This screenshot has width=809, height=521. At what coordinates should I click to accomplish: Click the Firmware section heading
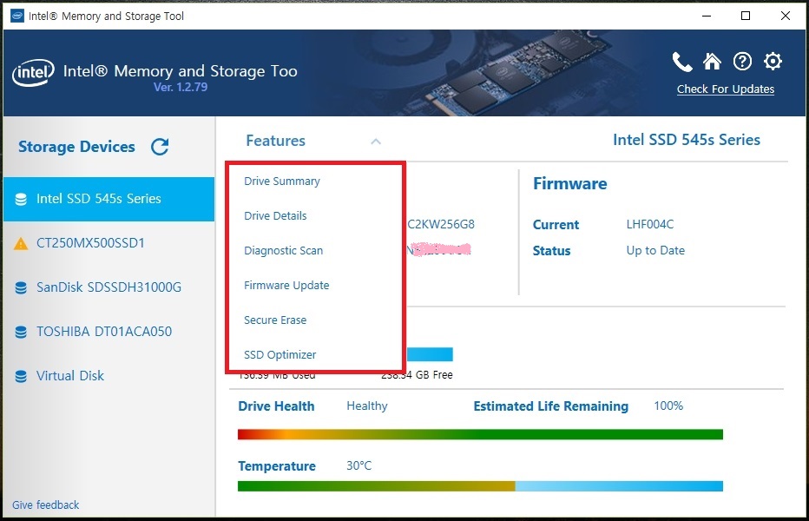pyautogui.click(x=569, y=183)
